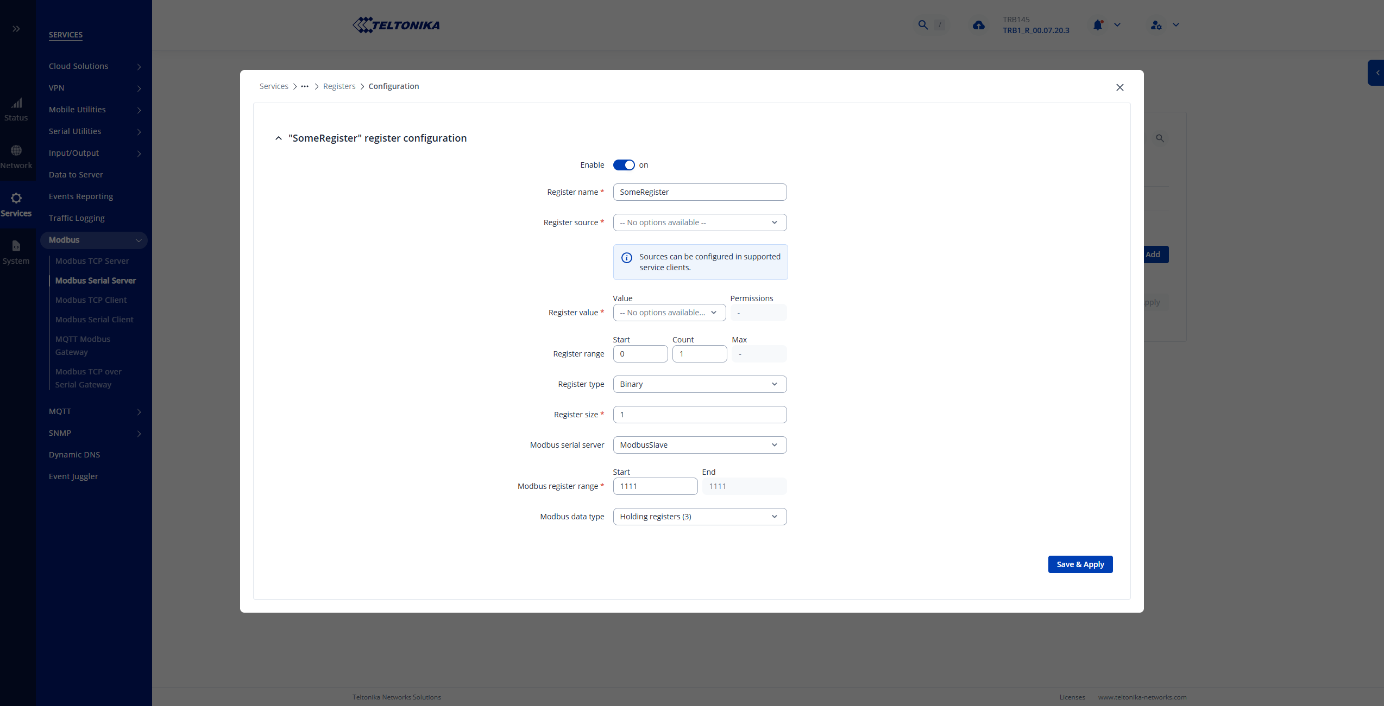Close the configuration dialog
This screenshot has width=1384, height=706.
click(x=1119, y=87)
